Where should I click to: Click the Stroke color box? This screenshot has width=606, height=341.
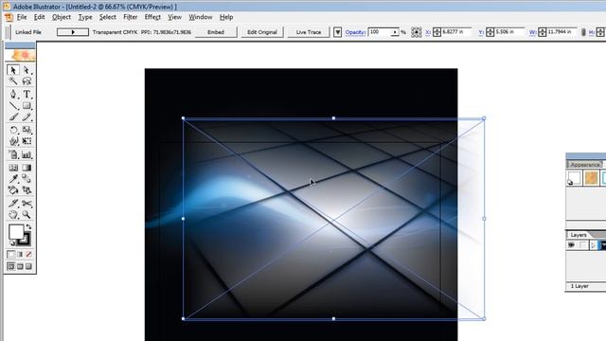pyautogui.click(x=26, y=240)
